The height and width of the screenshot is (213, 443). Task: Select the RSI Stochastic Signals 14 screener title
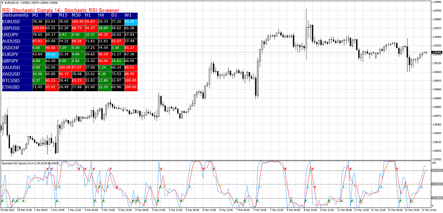pyautogui.click(x=61, y=10)
